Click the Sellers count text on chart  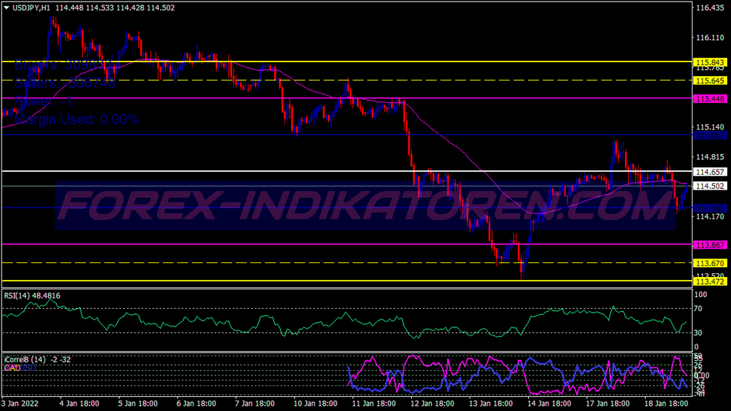point(64,83)
